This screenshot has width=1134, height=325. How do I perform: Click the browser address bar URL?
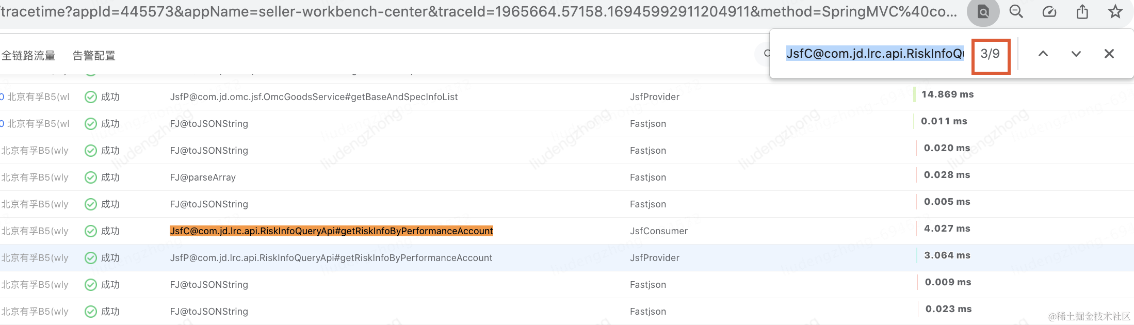coord(479,11)
